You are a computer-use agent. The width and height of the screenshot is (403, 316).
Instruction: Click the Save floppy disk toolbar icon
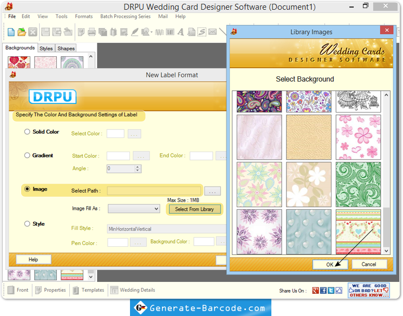(x=45, y=32)
